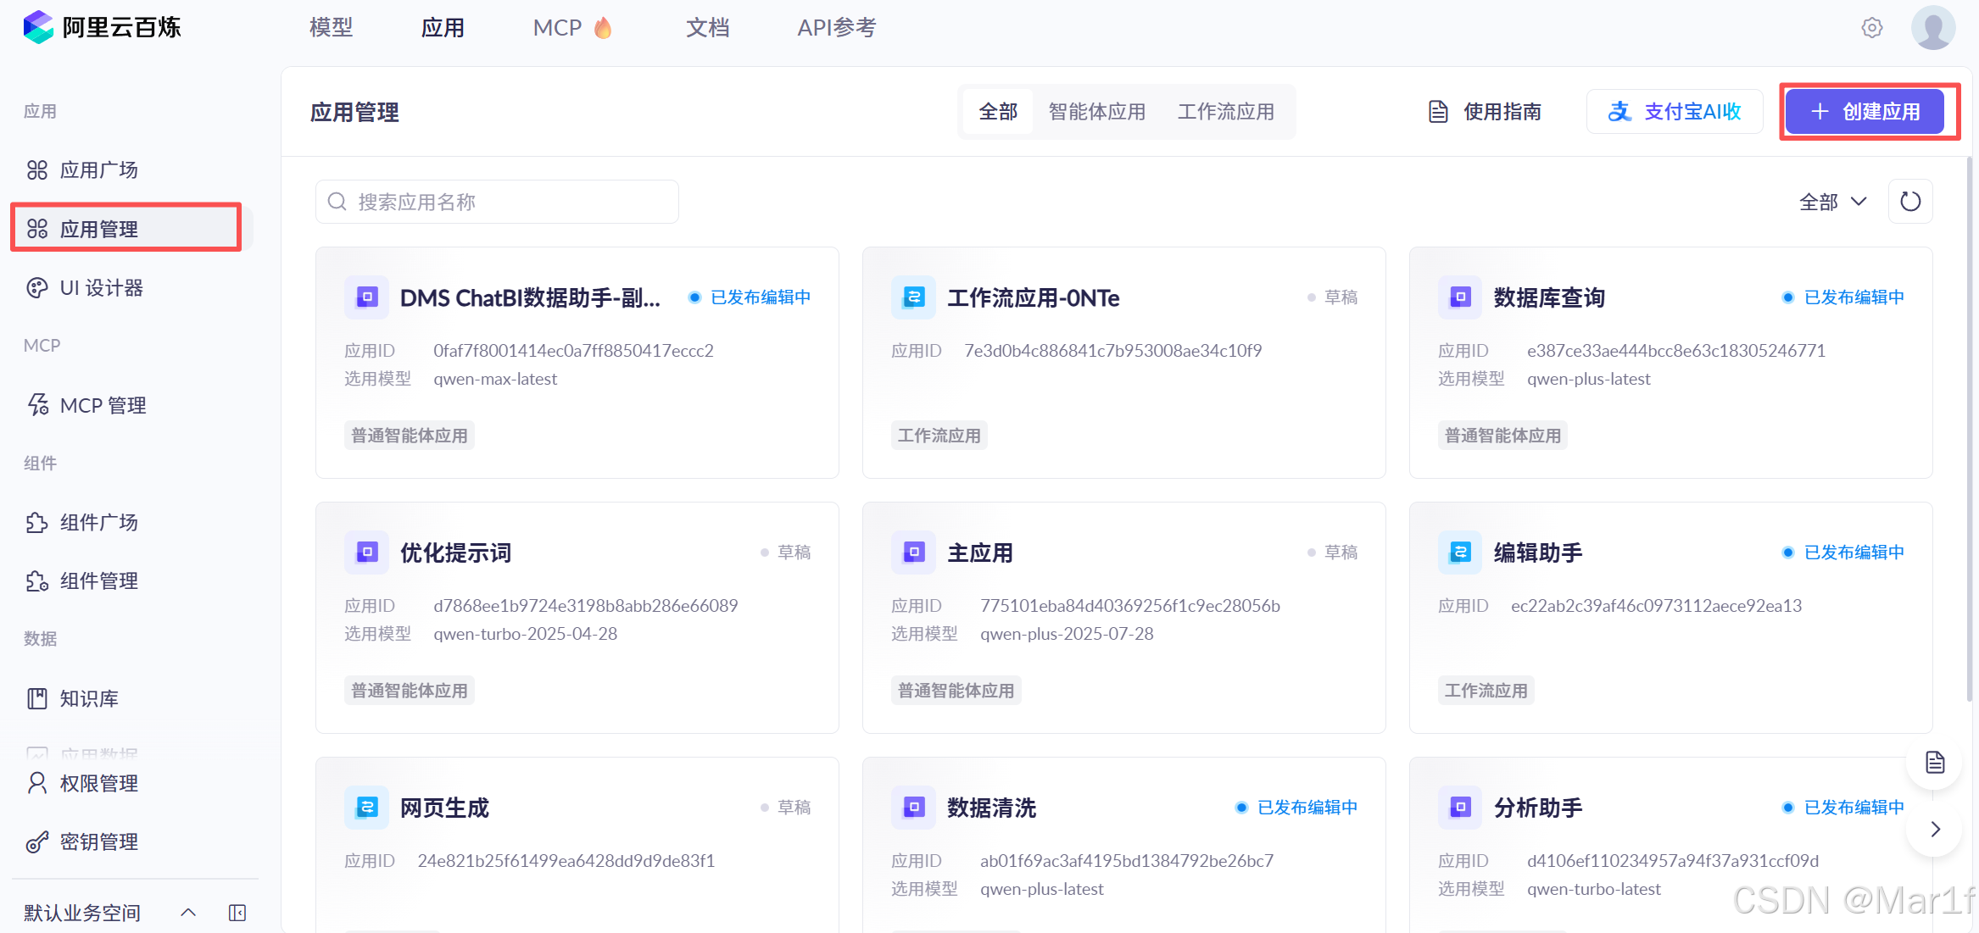Open the MCP top menu
The width and height of the screenshot is (1979, 933).
point(572,28)
